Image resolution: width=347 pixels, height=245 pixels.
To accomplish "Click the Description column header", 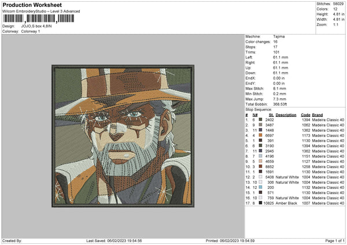I will coord(286,114).
